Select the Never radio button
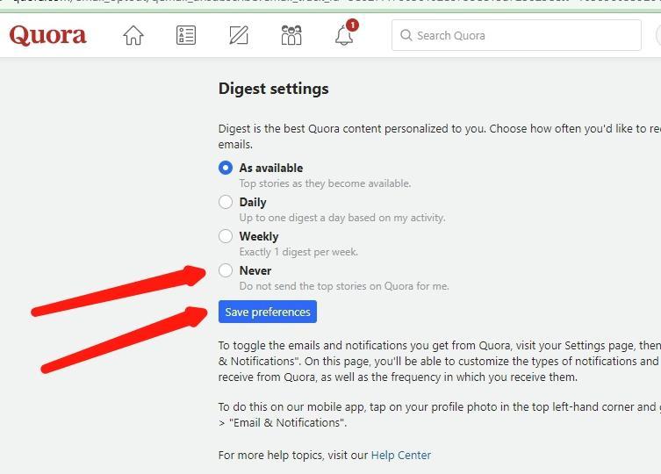661x474 pixels. point(226,270)
